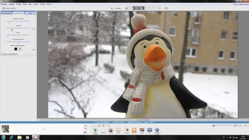Viewport: 249px width, 140px height.
Task: Open the Pogled menu
Action: point(19,4)
